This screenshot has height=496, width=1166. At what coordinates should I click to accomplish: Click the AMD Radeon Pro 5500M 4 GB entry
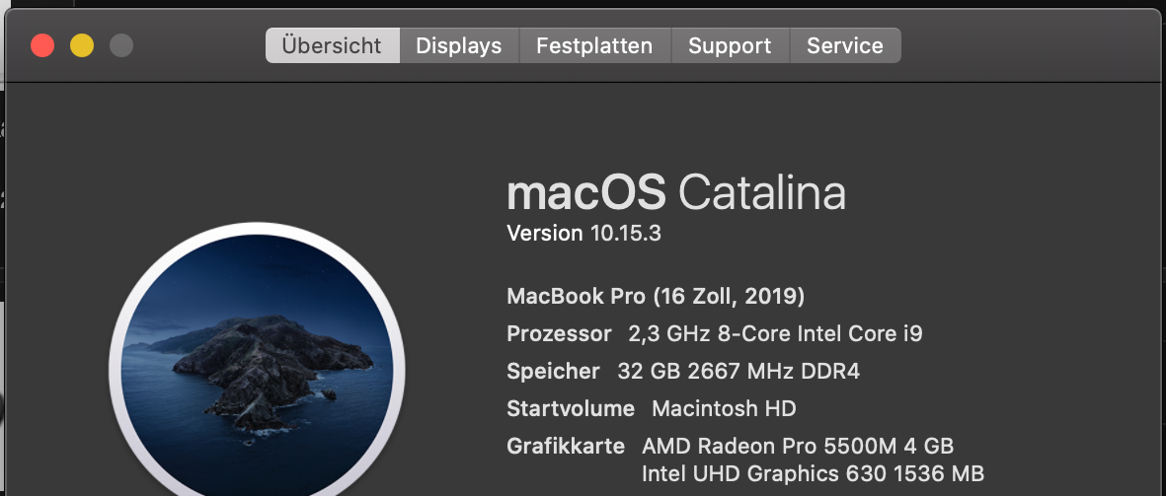[798, 446]
